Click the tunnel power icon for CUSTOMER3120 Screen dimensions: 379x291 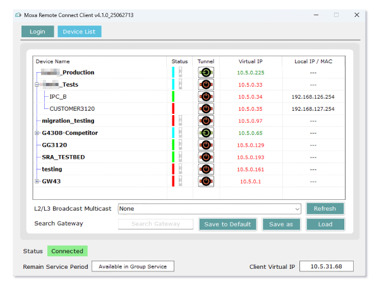click(x=206, y=109)
